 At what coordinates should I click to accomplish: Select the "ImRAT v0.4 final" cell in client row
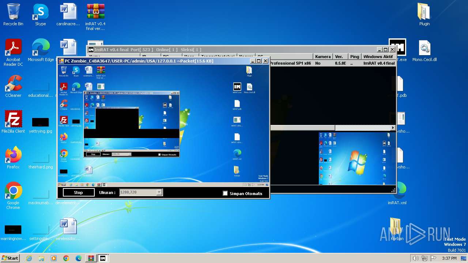[379, 63]
